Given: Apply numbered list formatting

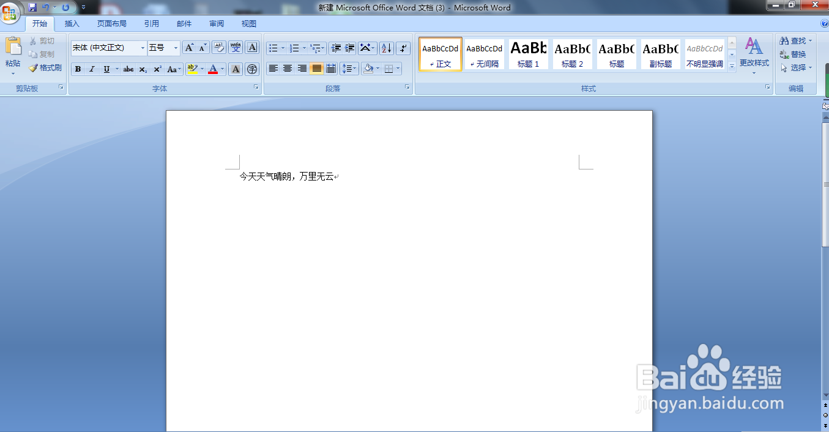Looking at the screenshot, I should pos(294,48).
